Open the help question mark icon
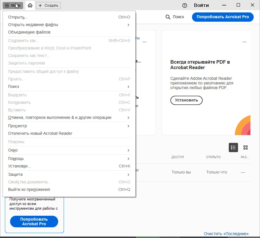Screen dimensions: 260x238 (185, 5)
